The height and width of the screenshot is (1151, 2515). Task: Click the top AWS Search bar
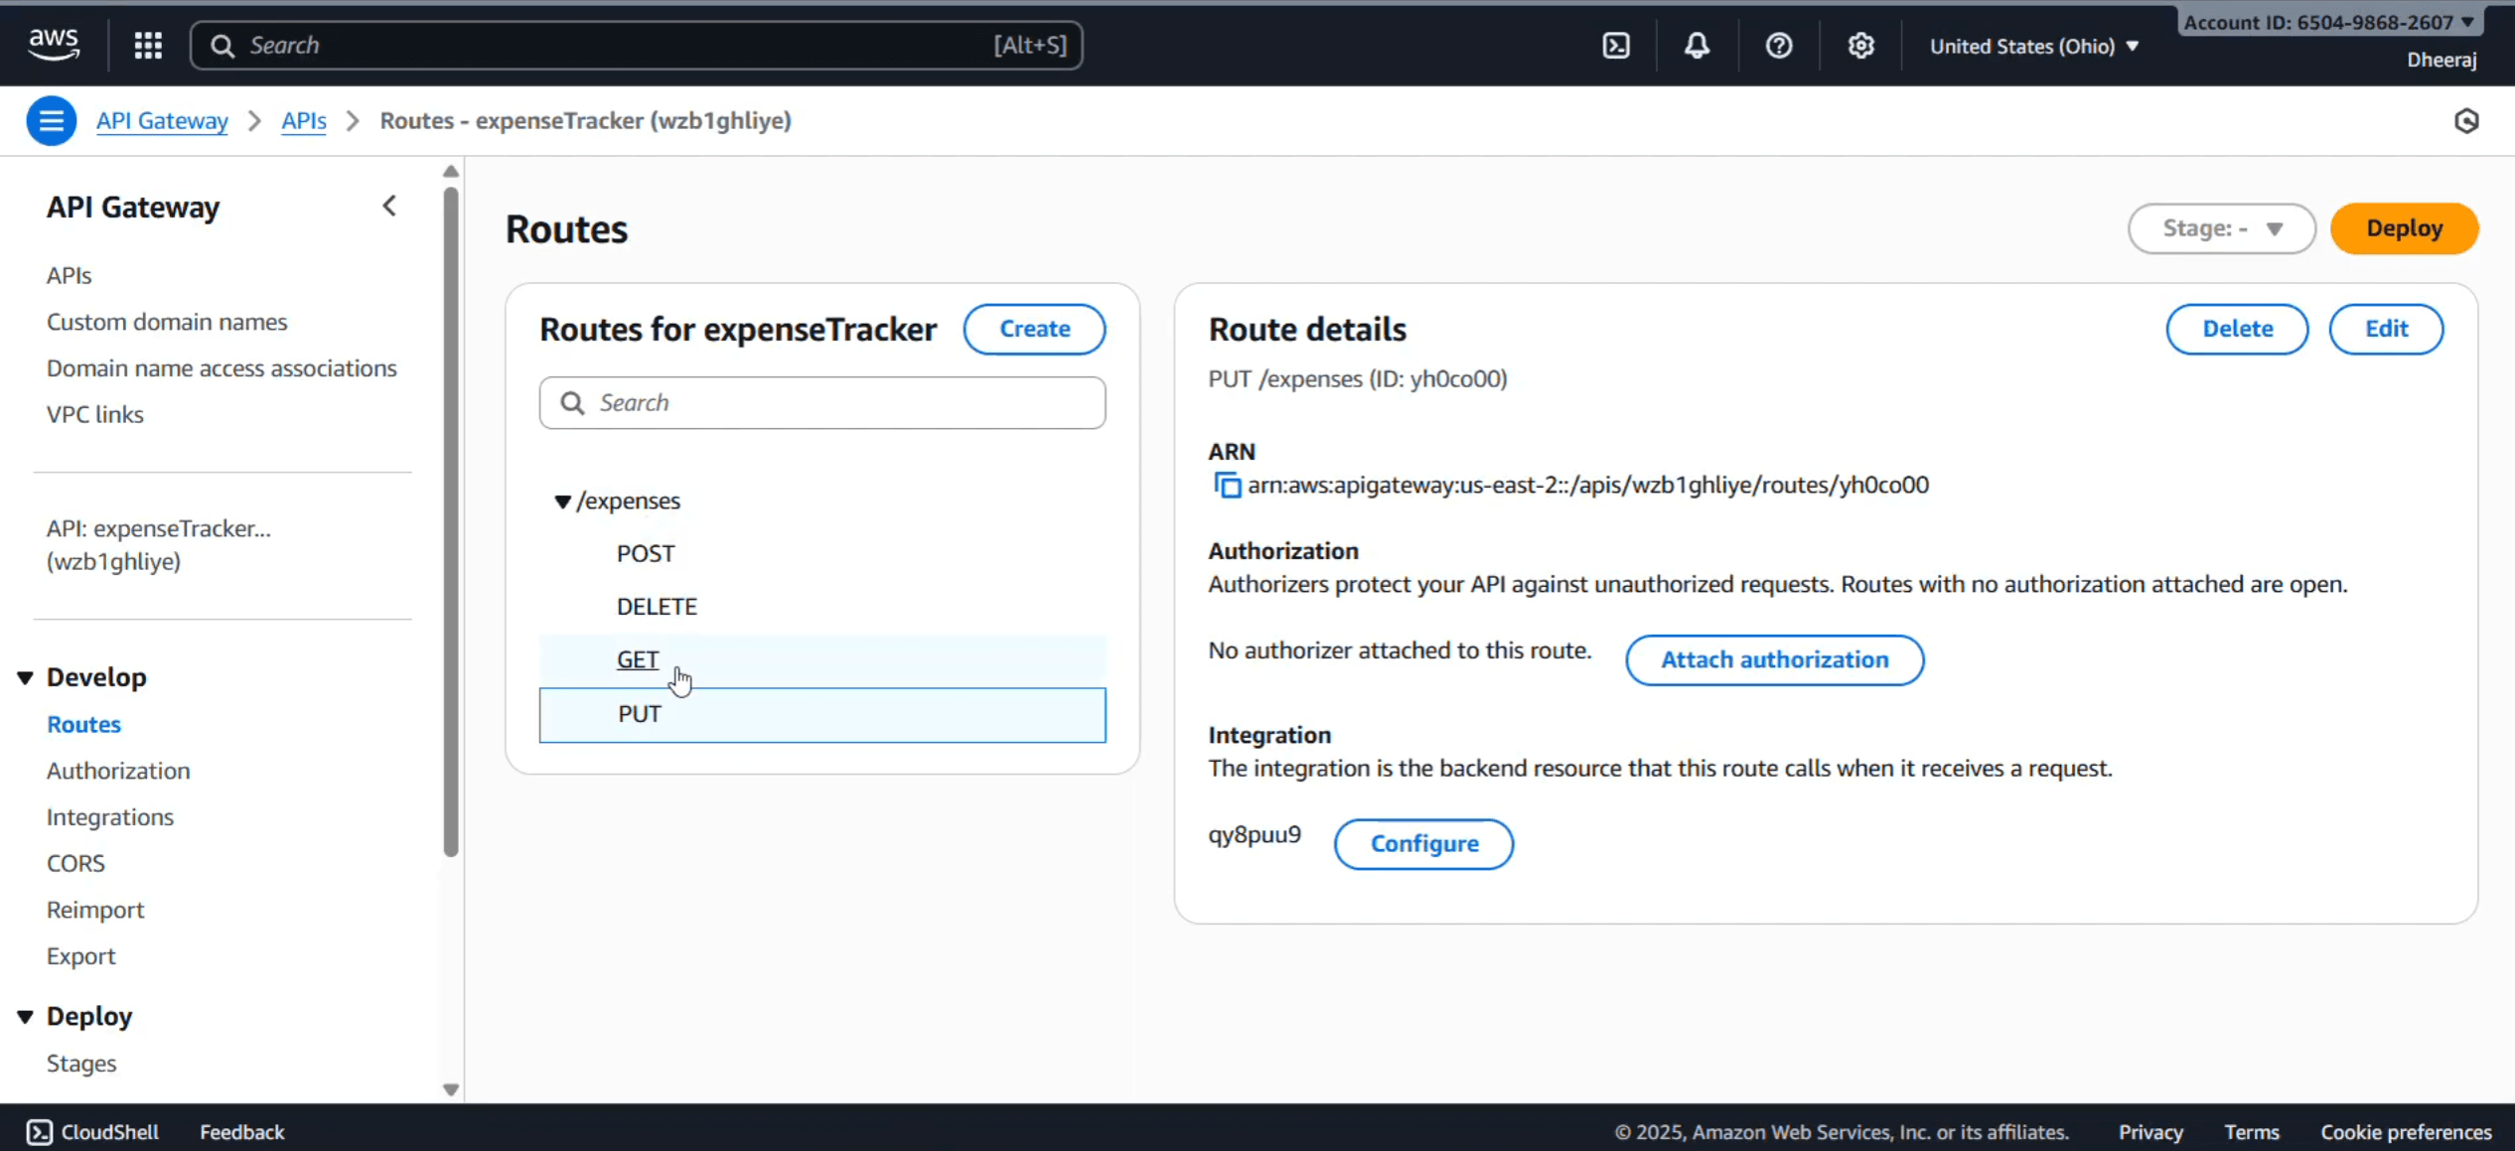636,46
